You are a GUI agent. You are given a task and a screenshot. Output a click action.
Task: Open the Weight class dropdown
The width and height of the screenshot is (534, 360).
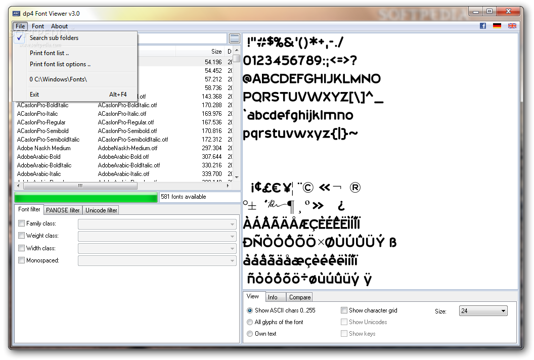[x=157, y=236]
